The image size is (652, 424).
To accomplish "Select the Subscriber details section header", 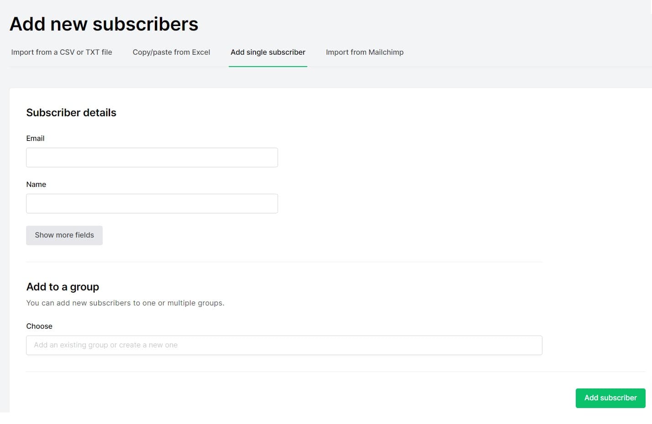I will pos(71,113).
